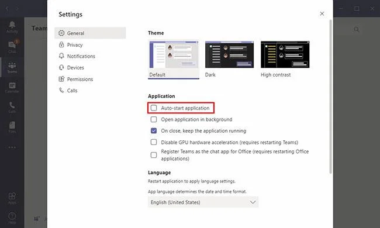Choose the Dark theme thumbnail
Viewport: 380px width, 228px height.
[229, 54]
